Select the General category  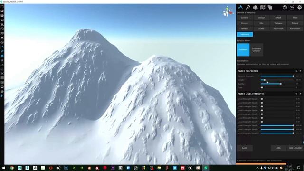245,18
